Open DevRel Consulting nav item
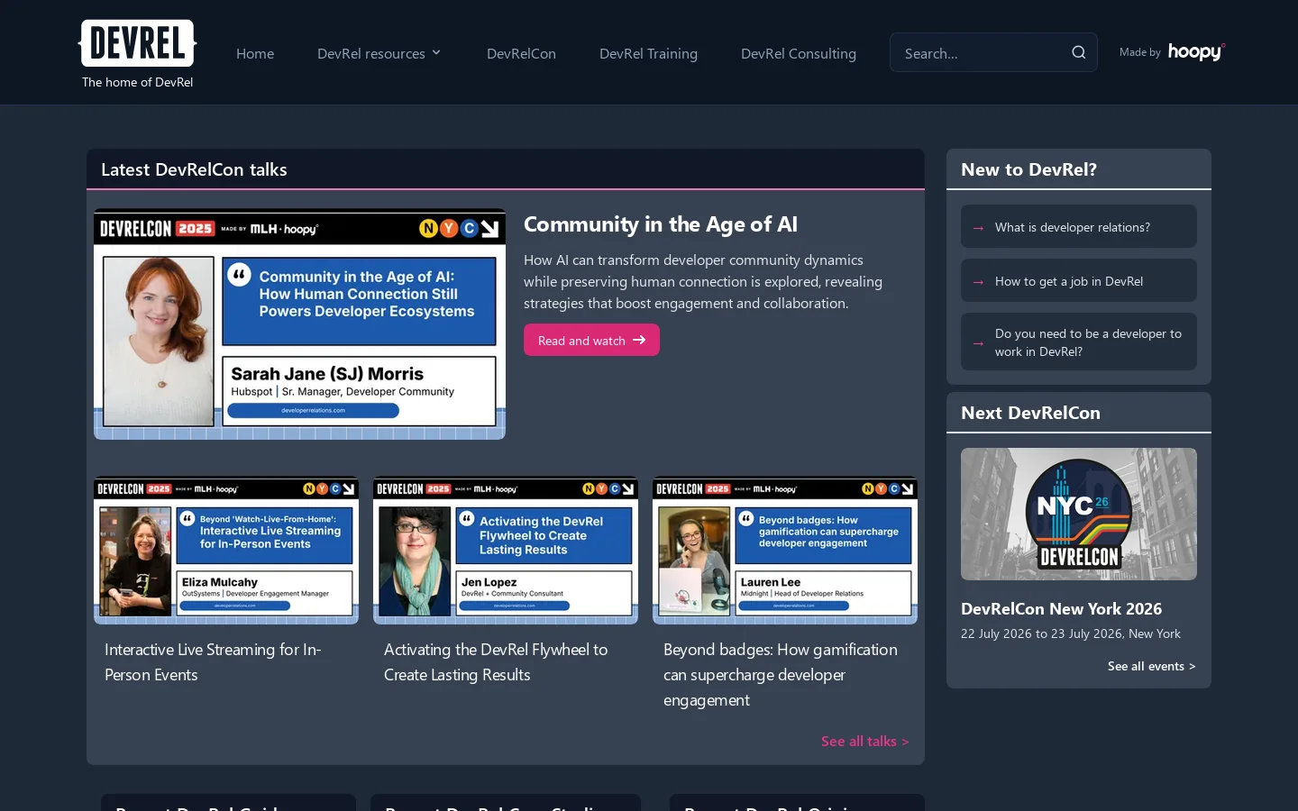This screenshot has width=1298, height=811. [x=799, y=53]
